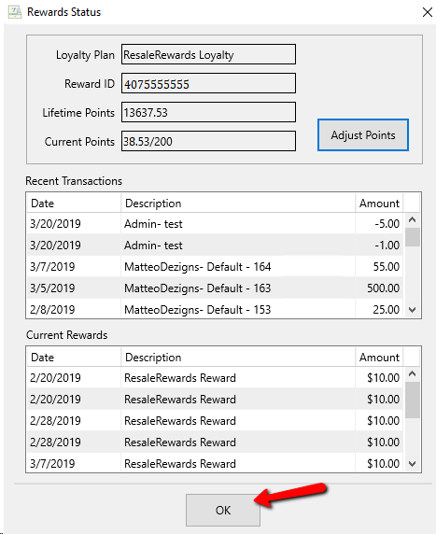Sort Recent Transactions by Date header

74,203
